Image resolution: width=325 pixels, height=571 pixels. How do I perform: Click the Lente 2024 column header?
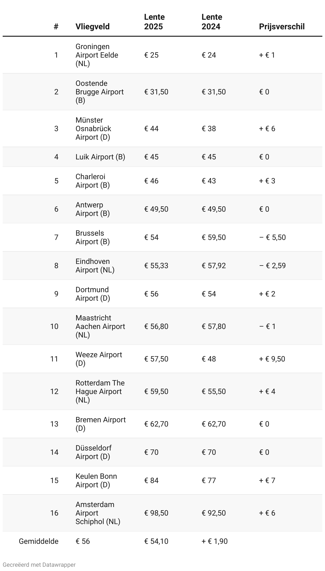tap(212, 22)
